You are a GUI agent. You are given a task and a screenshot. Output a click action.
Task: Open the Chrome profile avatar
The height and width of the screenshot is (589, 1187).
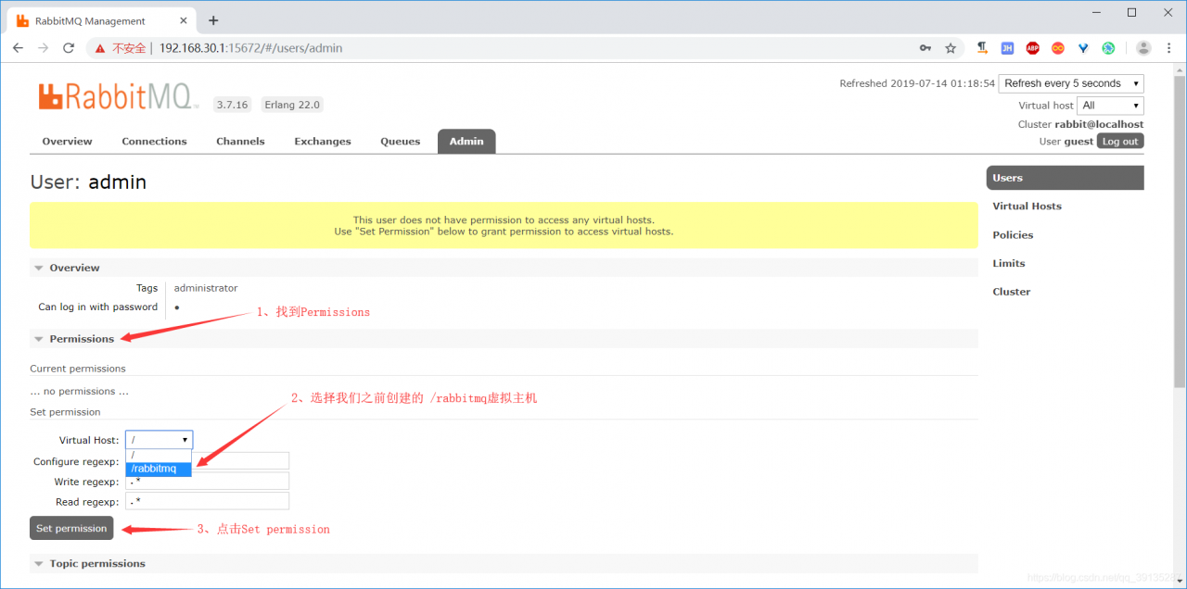pyautogui.click(x=1143, y=48)
